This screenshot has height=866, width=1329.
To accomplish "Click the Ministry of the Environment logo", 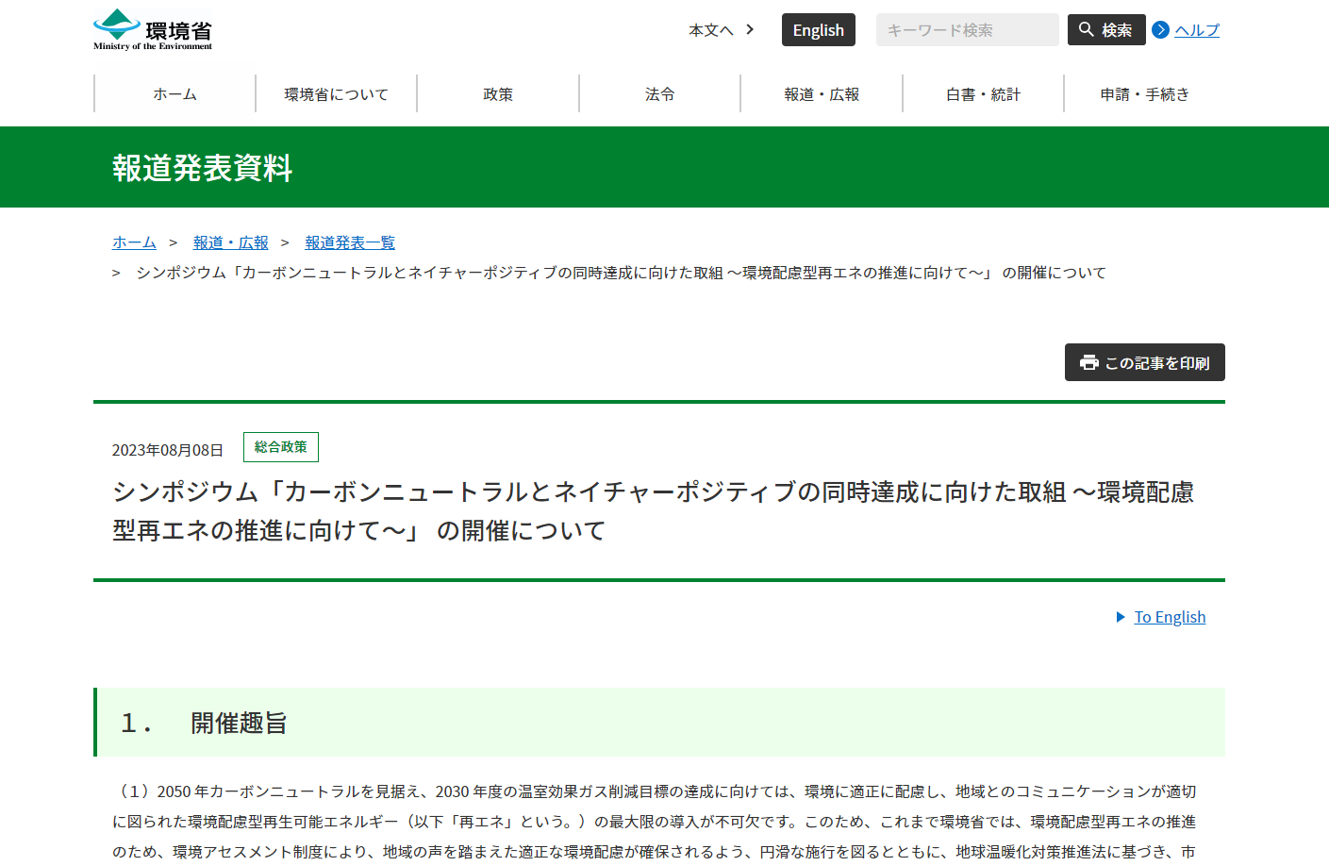I will click(153, 29).
